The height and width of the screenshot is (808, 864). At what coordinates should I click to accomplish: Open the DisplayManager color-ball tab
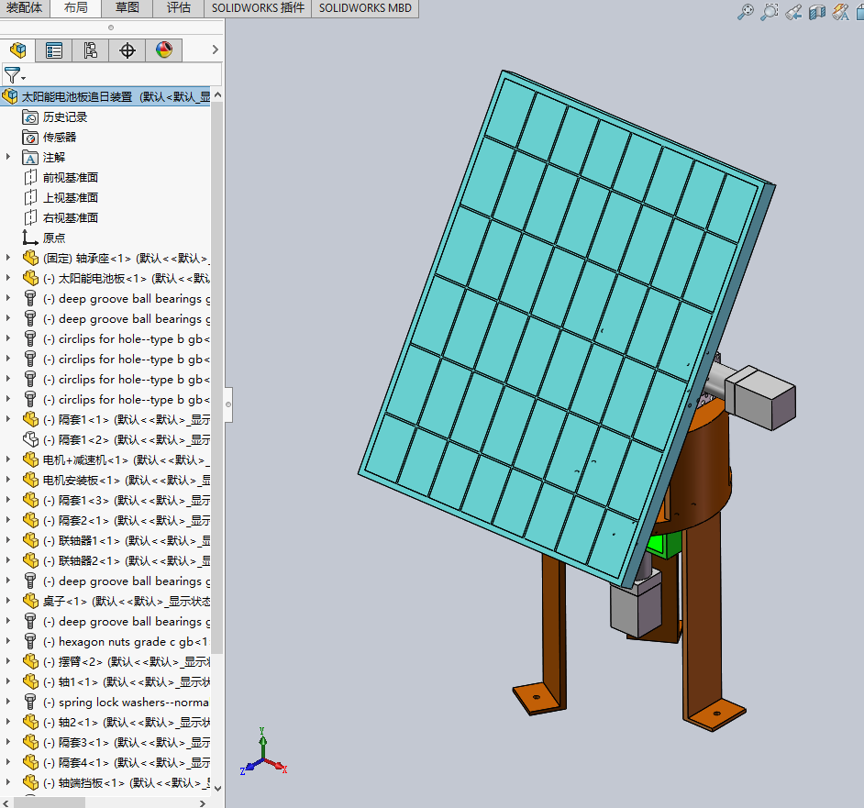pos(164,50)
